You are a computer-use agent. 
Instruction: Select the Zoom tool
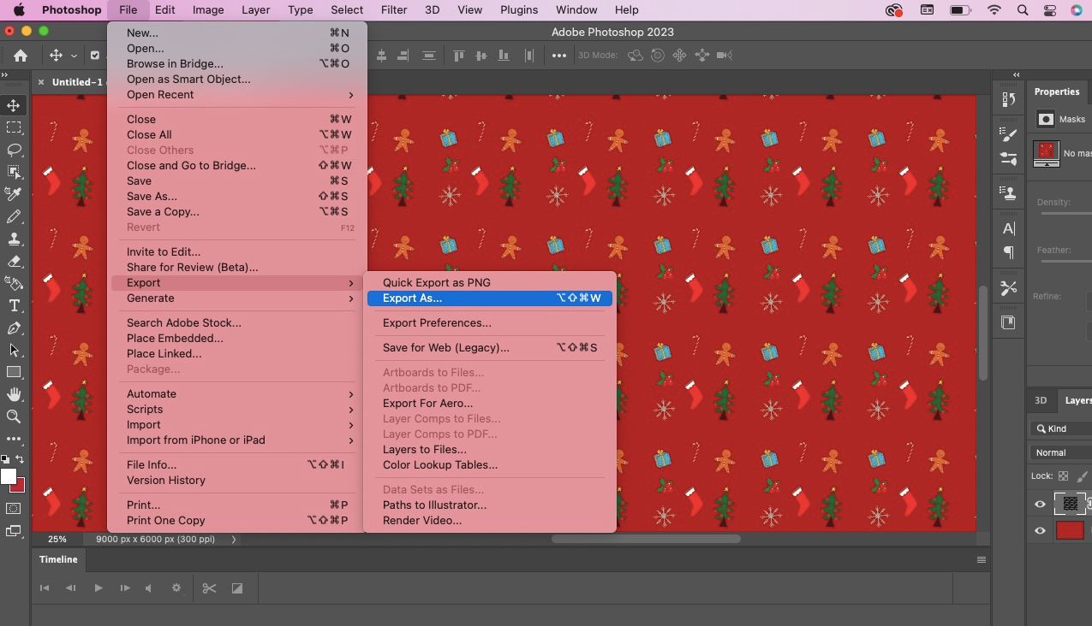coord(12,416)
